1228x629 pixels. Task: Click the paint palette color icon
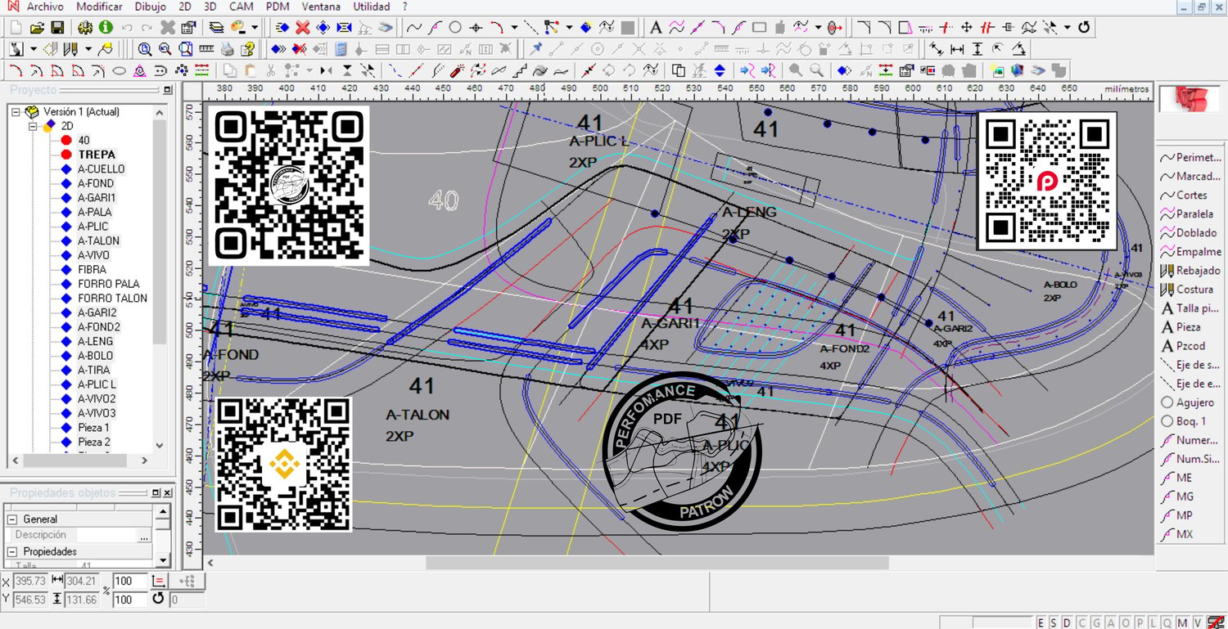(238, 28)
